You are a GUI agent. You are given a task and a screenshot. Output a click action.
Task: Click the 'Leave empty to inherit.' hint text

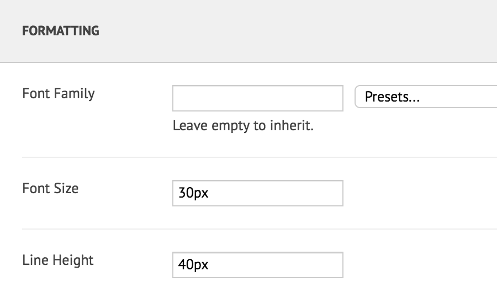[x=243, y=126]
